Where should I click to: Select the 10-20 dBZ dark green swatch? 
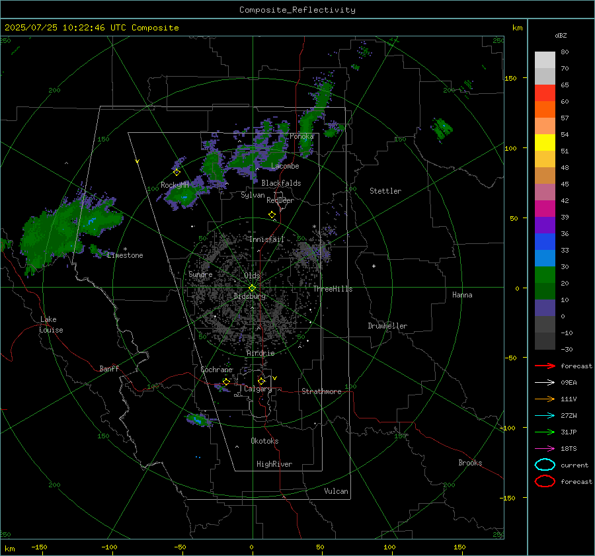tap(545, 292)
